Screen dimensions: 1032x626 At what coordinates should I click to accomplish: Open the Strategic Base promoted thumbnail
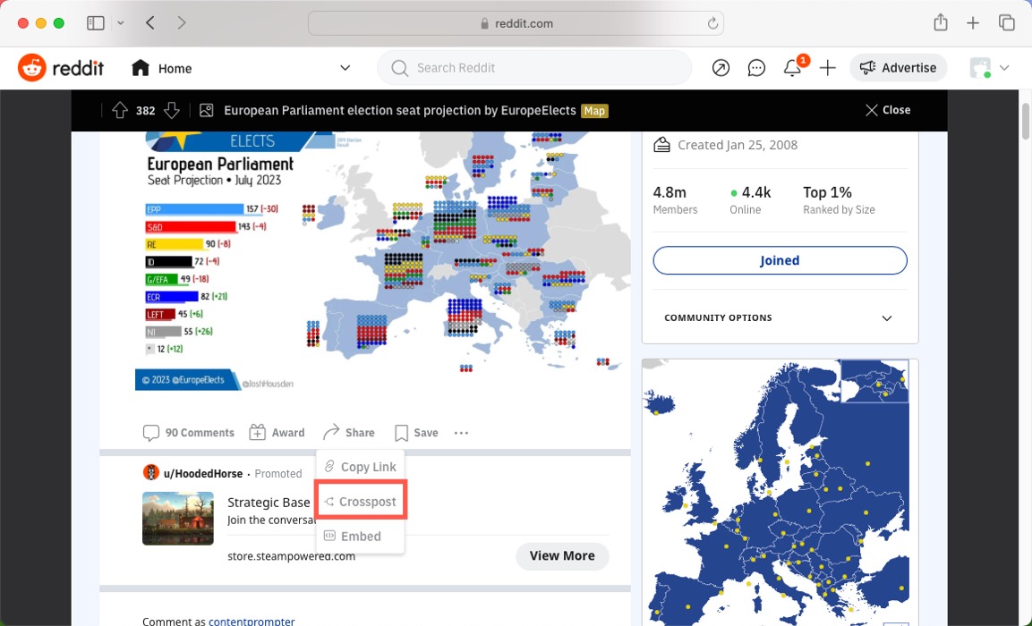pyautogui.click(x=178, y=519)
